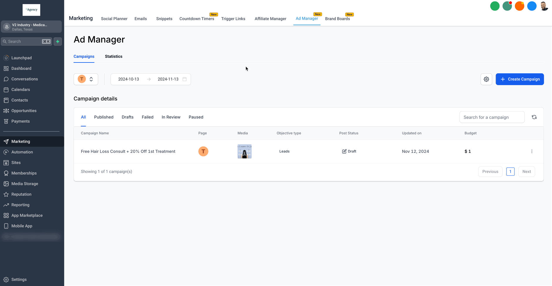Open the V2 Industry account switcher

click(31, 27)
